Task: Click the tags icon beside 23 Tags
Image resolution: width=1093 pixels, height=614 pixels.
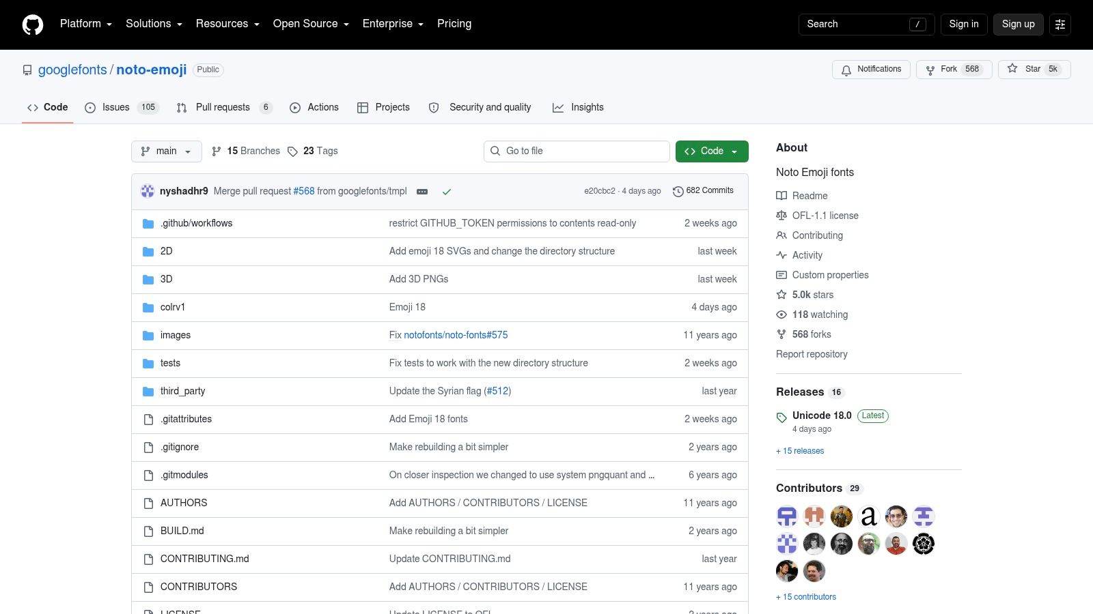Action: tap(292, 151)
